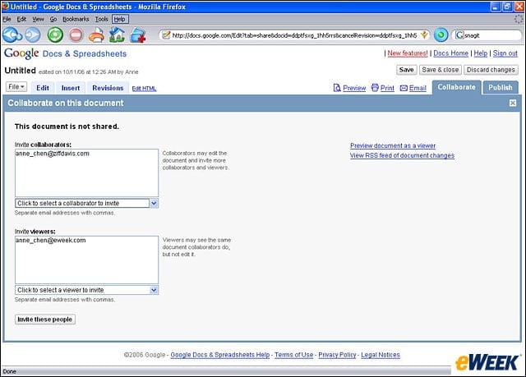Click the red Stop loading icon

tap(76, 34)
